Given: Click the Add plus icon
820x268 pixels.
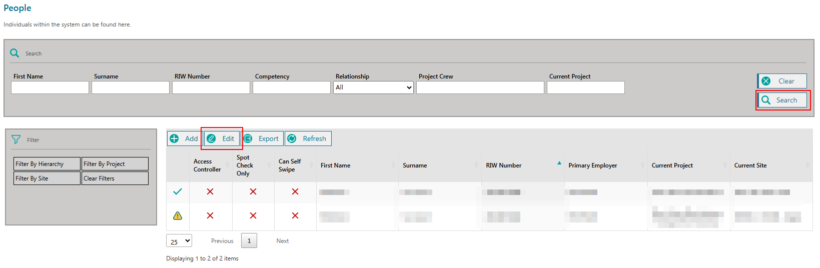Looking at the screenshot, I should click(174, 138).
